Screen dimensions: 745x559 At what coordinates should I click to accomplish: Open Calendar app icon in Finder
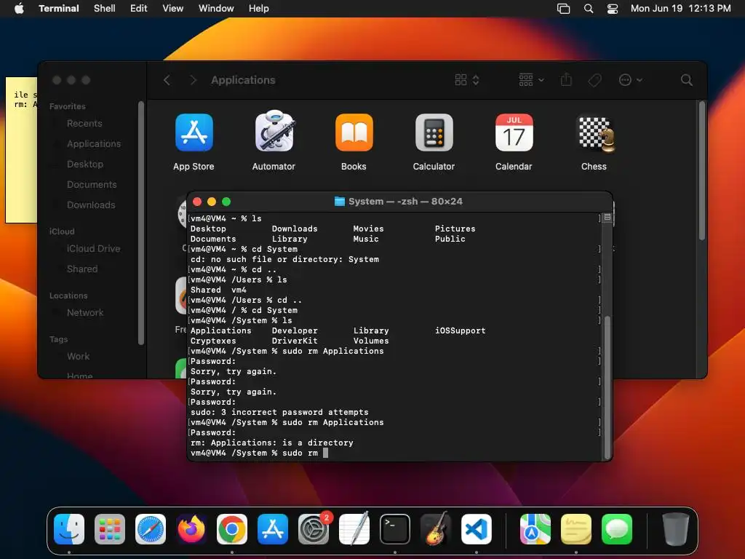click(x=514, y=132)
